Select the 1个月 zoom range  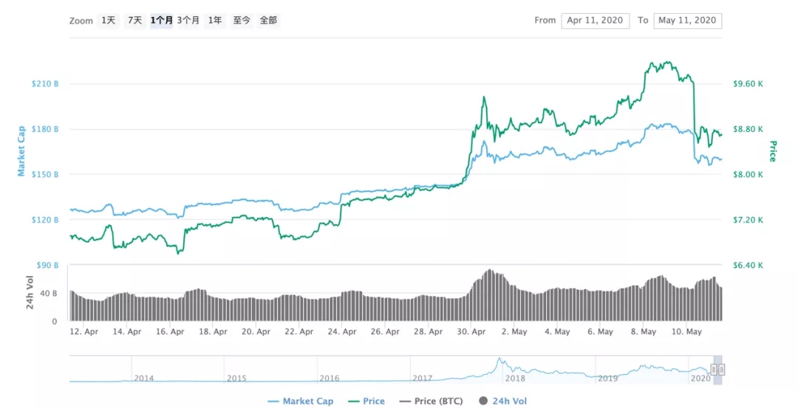pyautogui.click(x=161, y=21)
